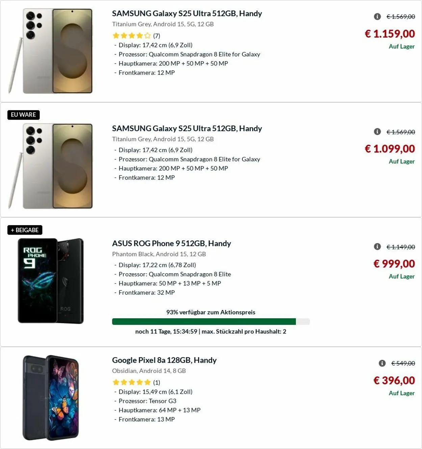Click the 93% verfügbar availability progress bar
The image size is (422, 449).
(211, 322)
